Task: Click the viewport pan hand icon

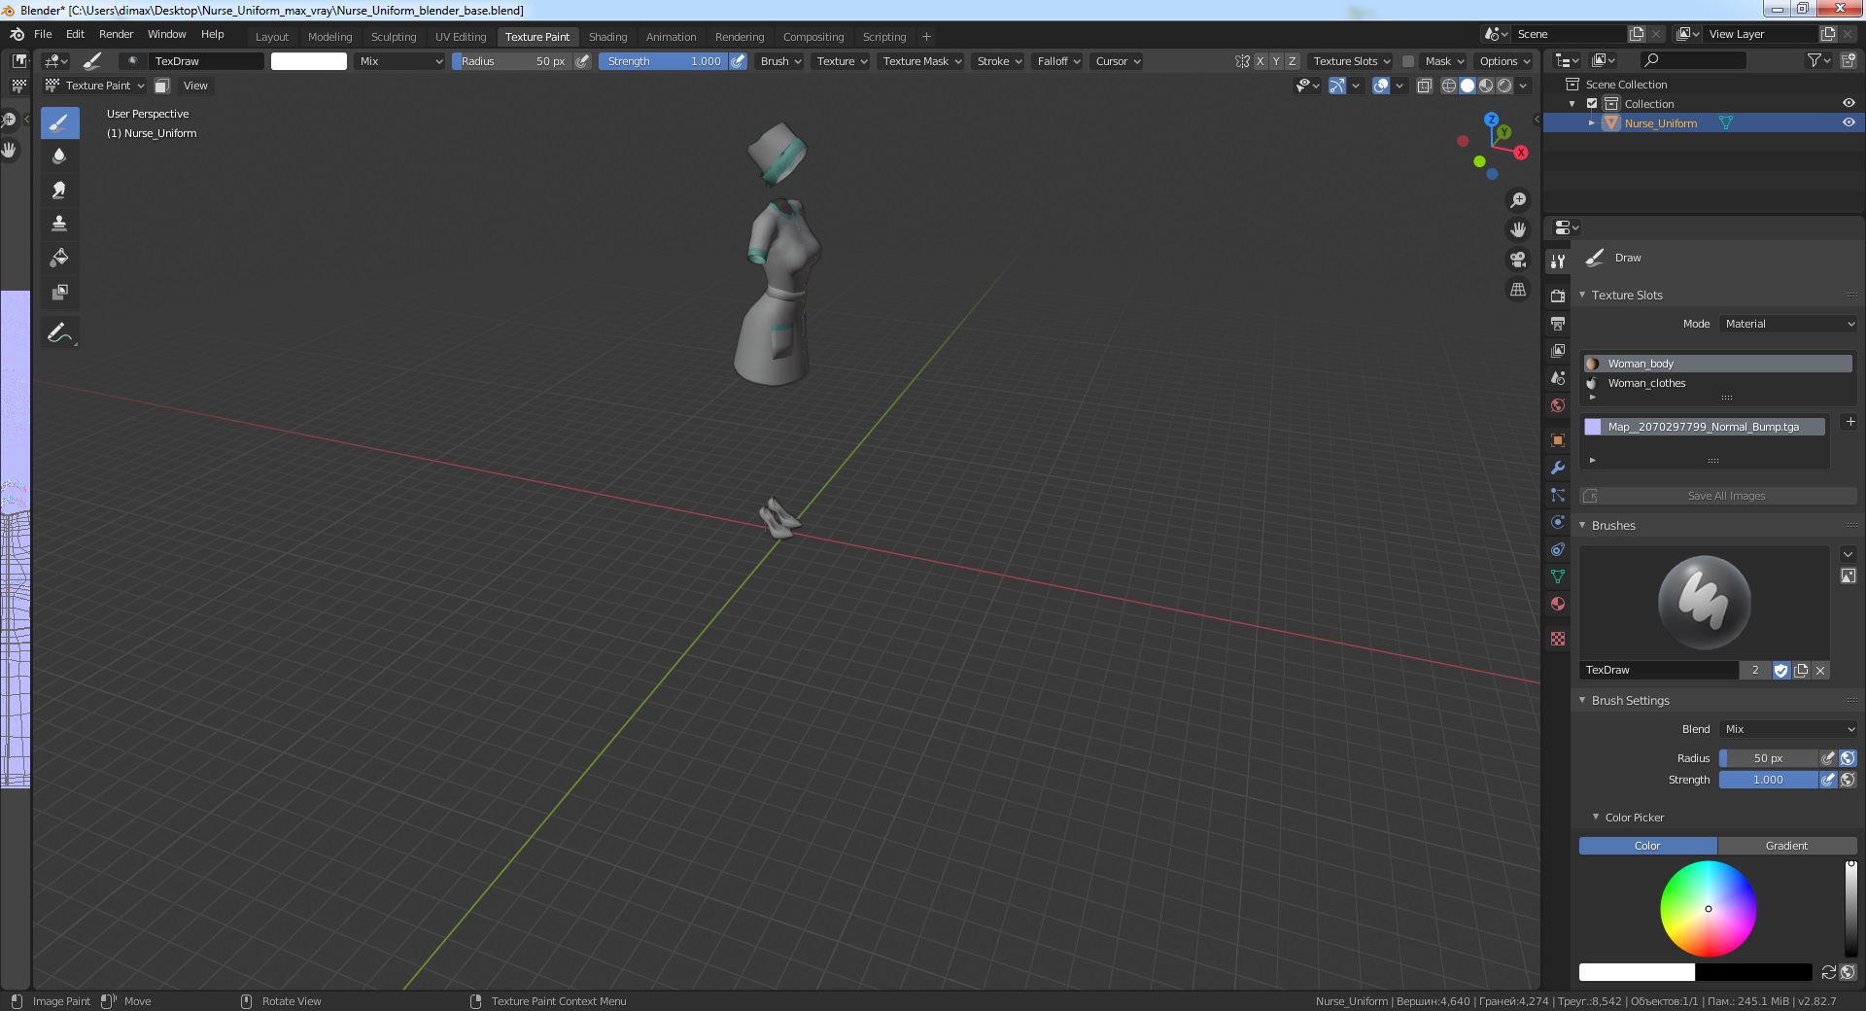Action: (x=1517, y=229)
